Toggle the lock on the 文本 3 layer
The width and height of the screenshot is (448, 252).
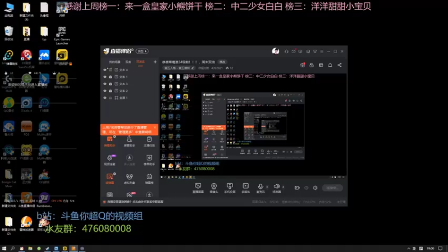tap(110, 83)
